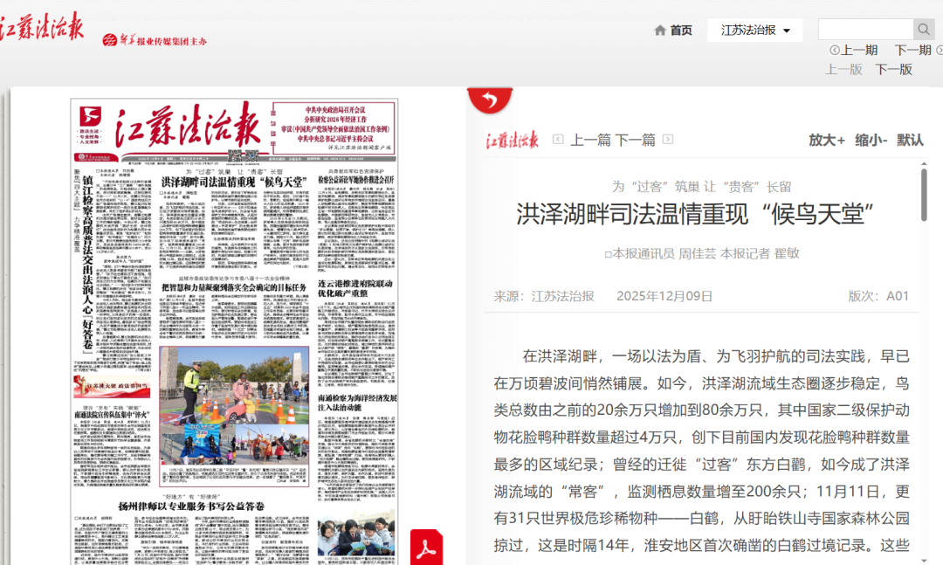Click the circled arrow icon beside 上一期
The image size is (943, 565).
(x=835, y=51)
